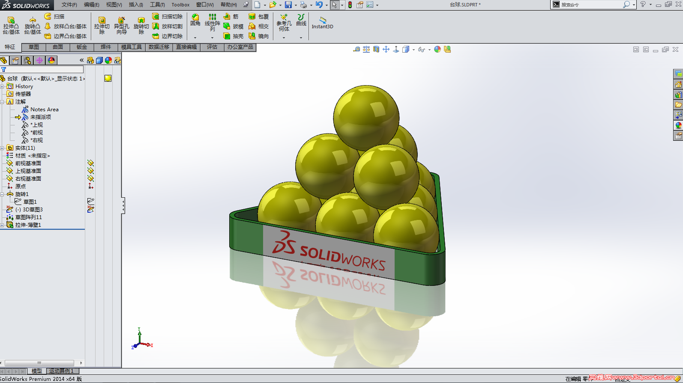Switch to the 钣金 sheet metal tab
The image size is (683, 383).
pyautogui.click(x=82, y=47)
